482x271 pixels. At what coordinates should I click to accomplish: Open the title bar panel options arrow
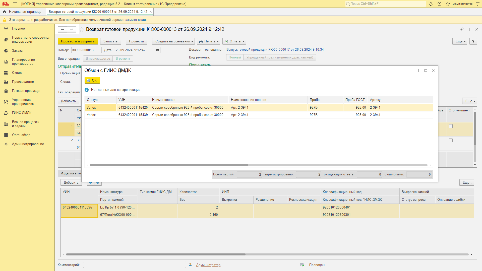(478, 4)
